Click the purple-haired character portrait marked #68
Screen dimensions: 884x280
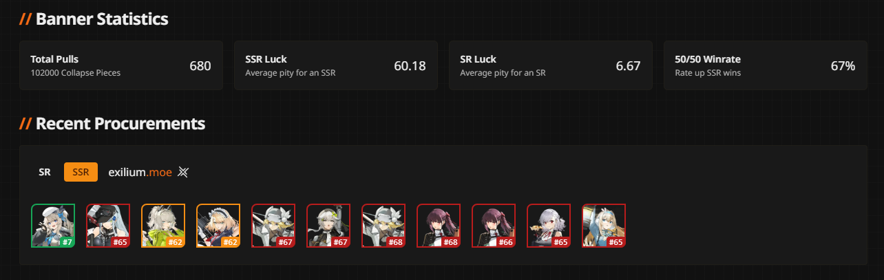[439, 226]
